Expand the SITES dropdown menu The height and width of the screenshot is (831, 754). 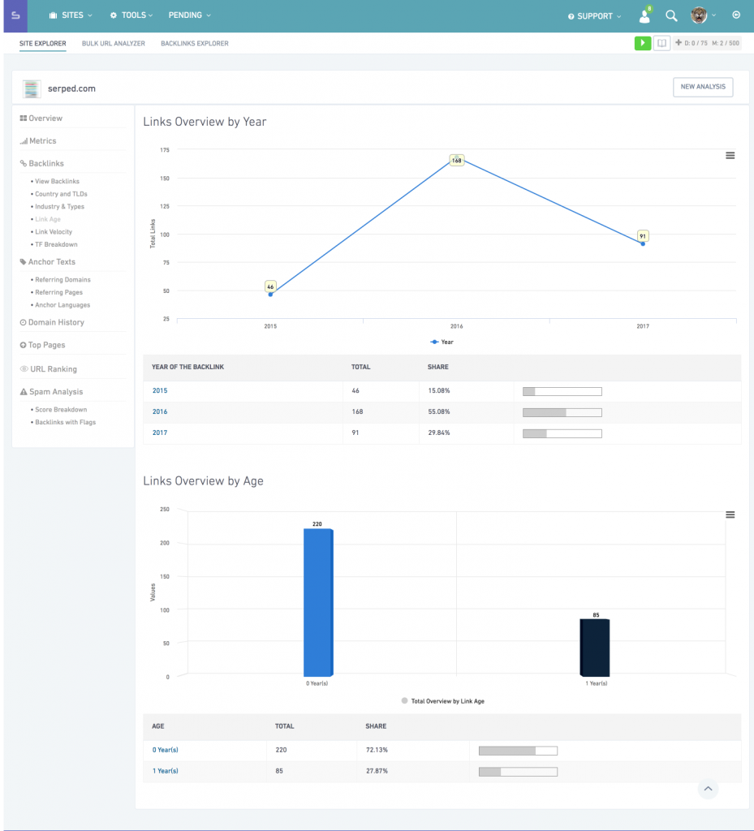[71, 15]
